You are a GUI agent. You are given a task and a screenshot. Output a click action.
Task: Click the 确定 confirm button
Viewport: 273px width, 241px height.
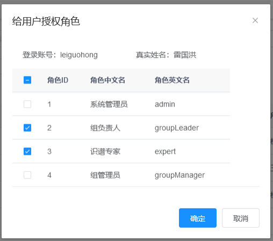tap(198, 218)
